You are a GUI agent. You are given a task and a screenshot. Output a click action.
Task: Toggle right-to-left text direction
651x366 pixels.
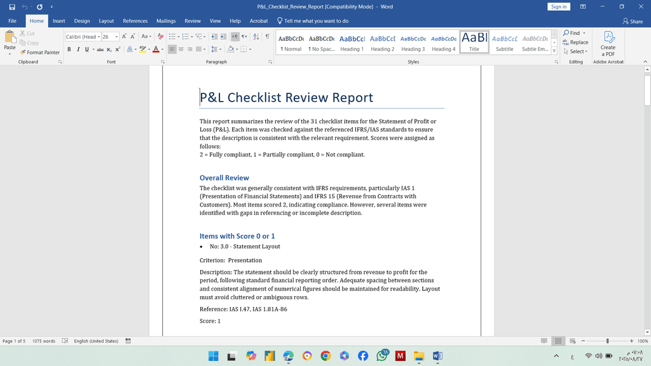tap(244, 36)
